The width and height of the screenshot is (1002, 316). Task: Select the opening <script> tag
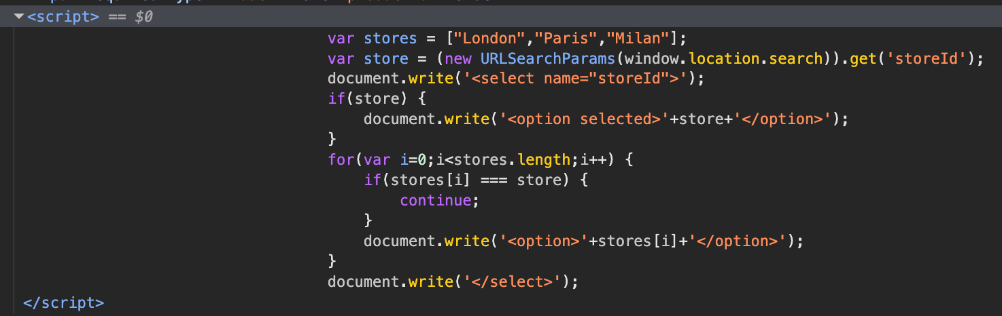[x=63, y=17]
